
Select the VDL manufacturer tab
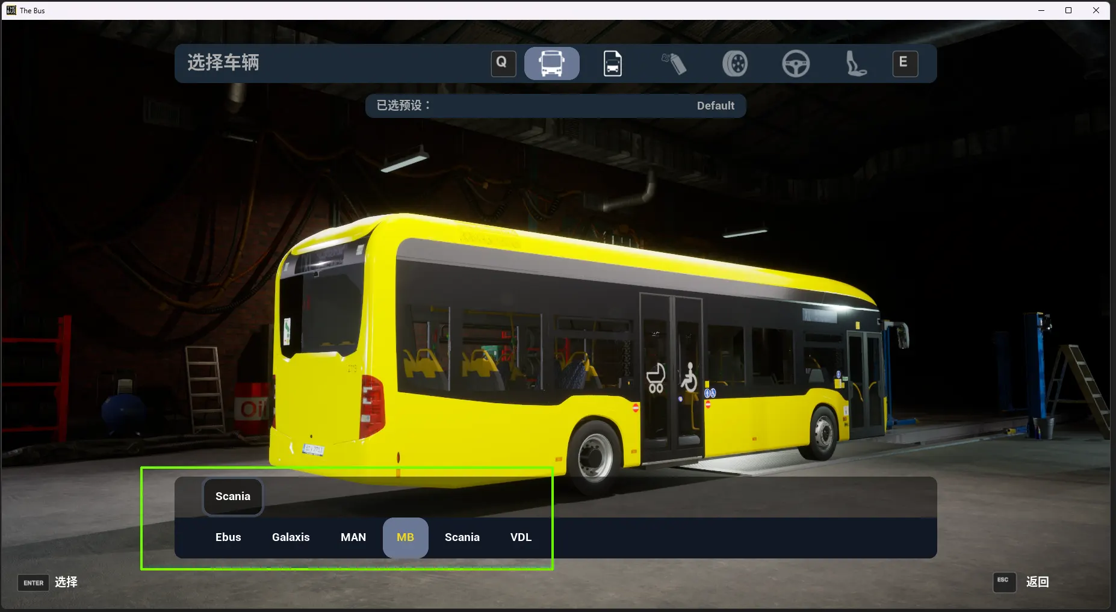coord(521,537)
